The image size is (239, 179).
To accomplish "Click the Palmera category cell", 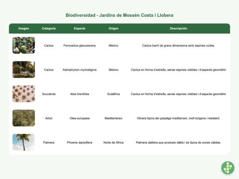I will click(49, 142).
